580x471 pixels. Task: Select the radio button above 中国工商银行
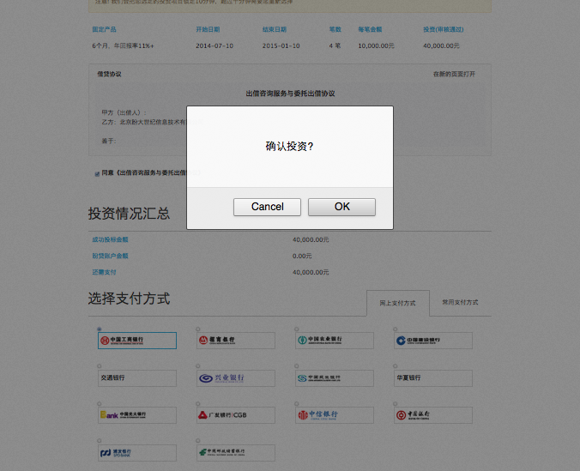point(100,329)
